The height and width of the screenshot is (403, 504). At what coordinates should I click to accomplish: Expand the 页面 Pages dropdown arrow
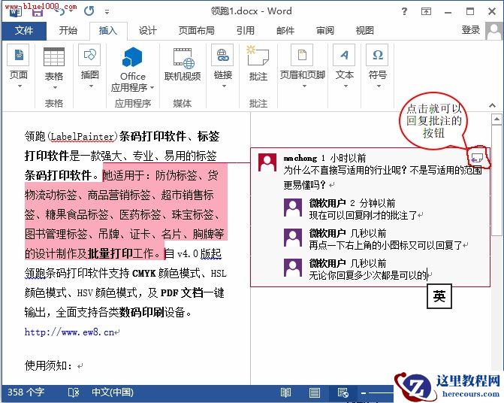point(20,86)
